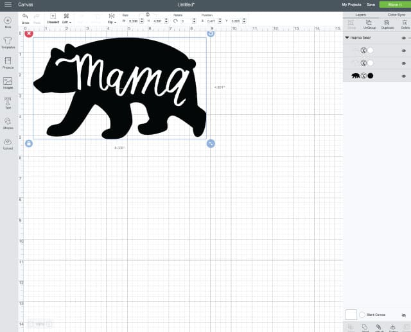This screenshot has height=332, width=411.
Task: Toggle visibility of the mama bear group
Action: [x=404, y=38]
